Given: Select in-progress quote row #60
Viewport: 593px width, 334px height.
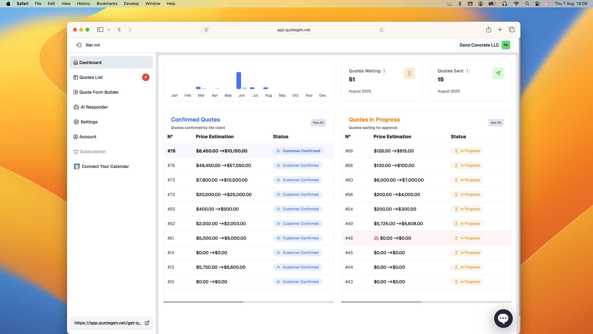Looking at the screenshot, I should click(x=426, y=180).
